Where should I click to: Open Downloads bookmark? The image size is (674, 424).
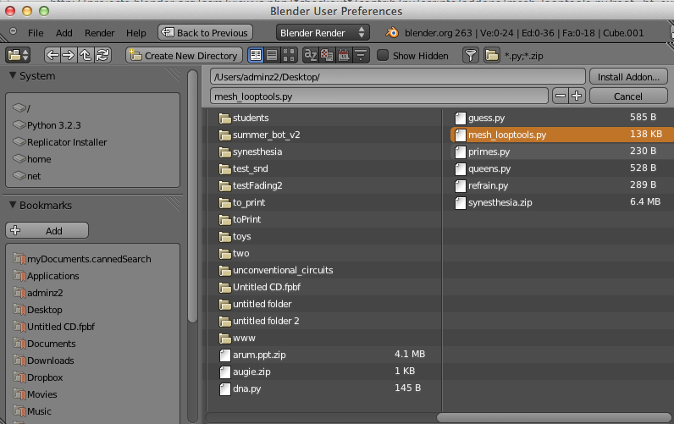tap(92, 361)
